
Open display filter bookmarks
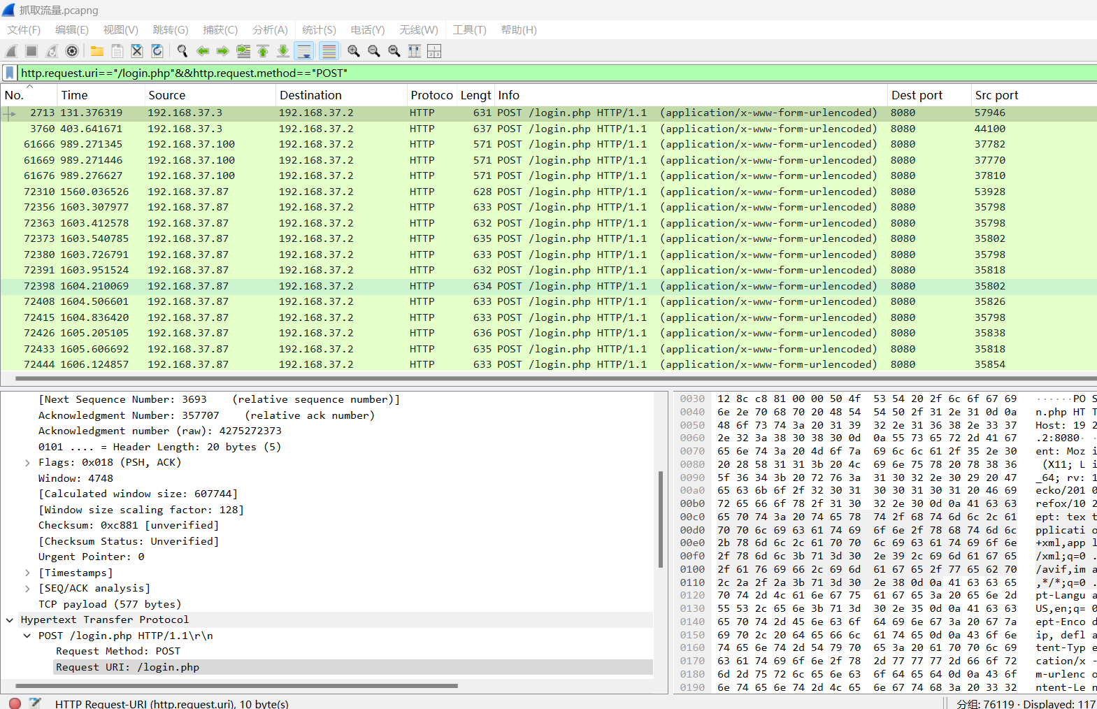click(10, 73)
